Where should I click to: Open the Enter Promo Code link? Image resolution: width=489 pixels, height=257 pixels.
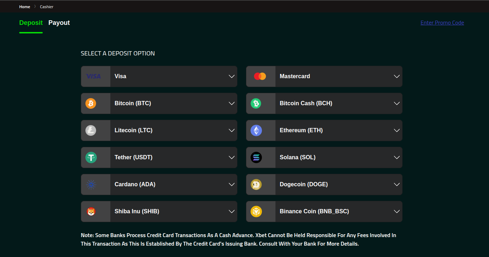pos(442,23)
